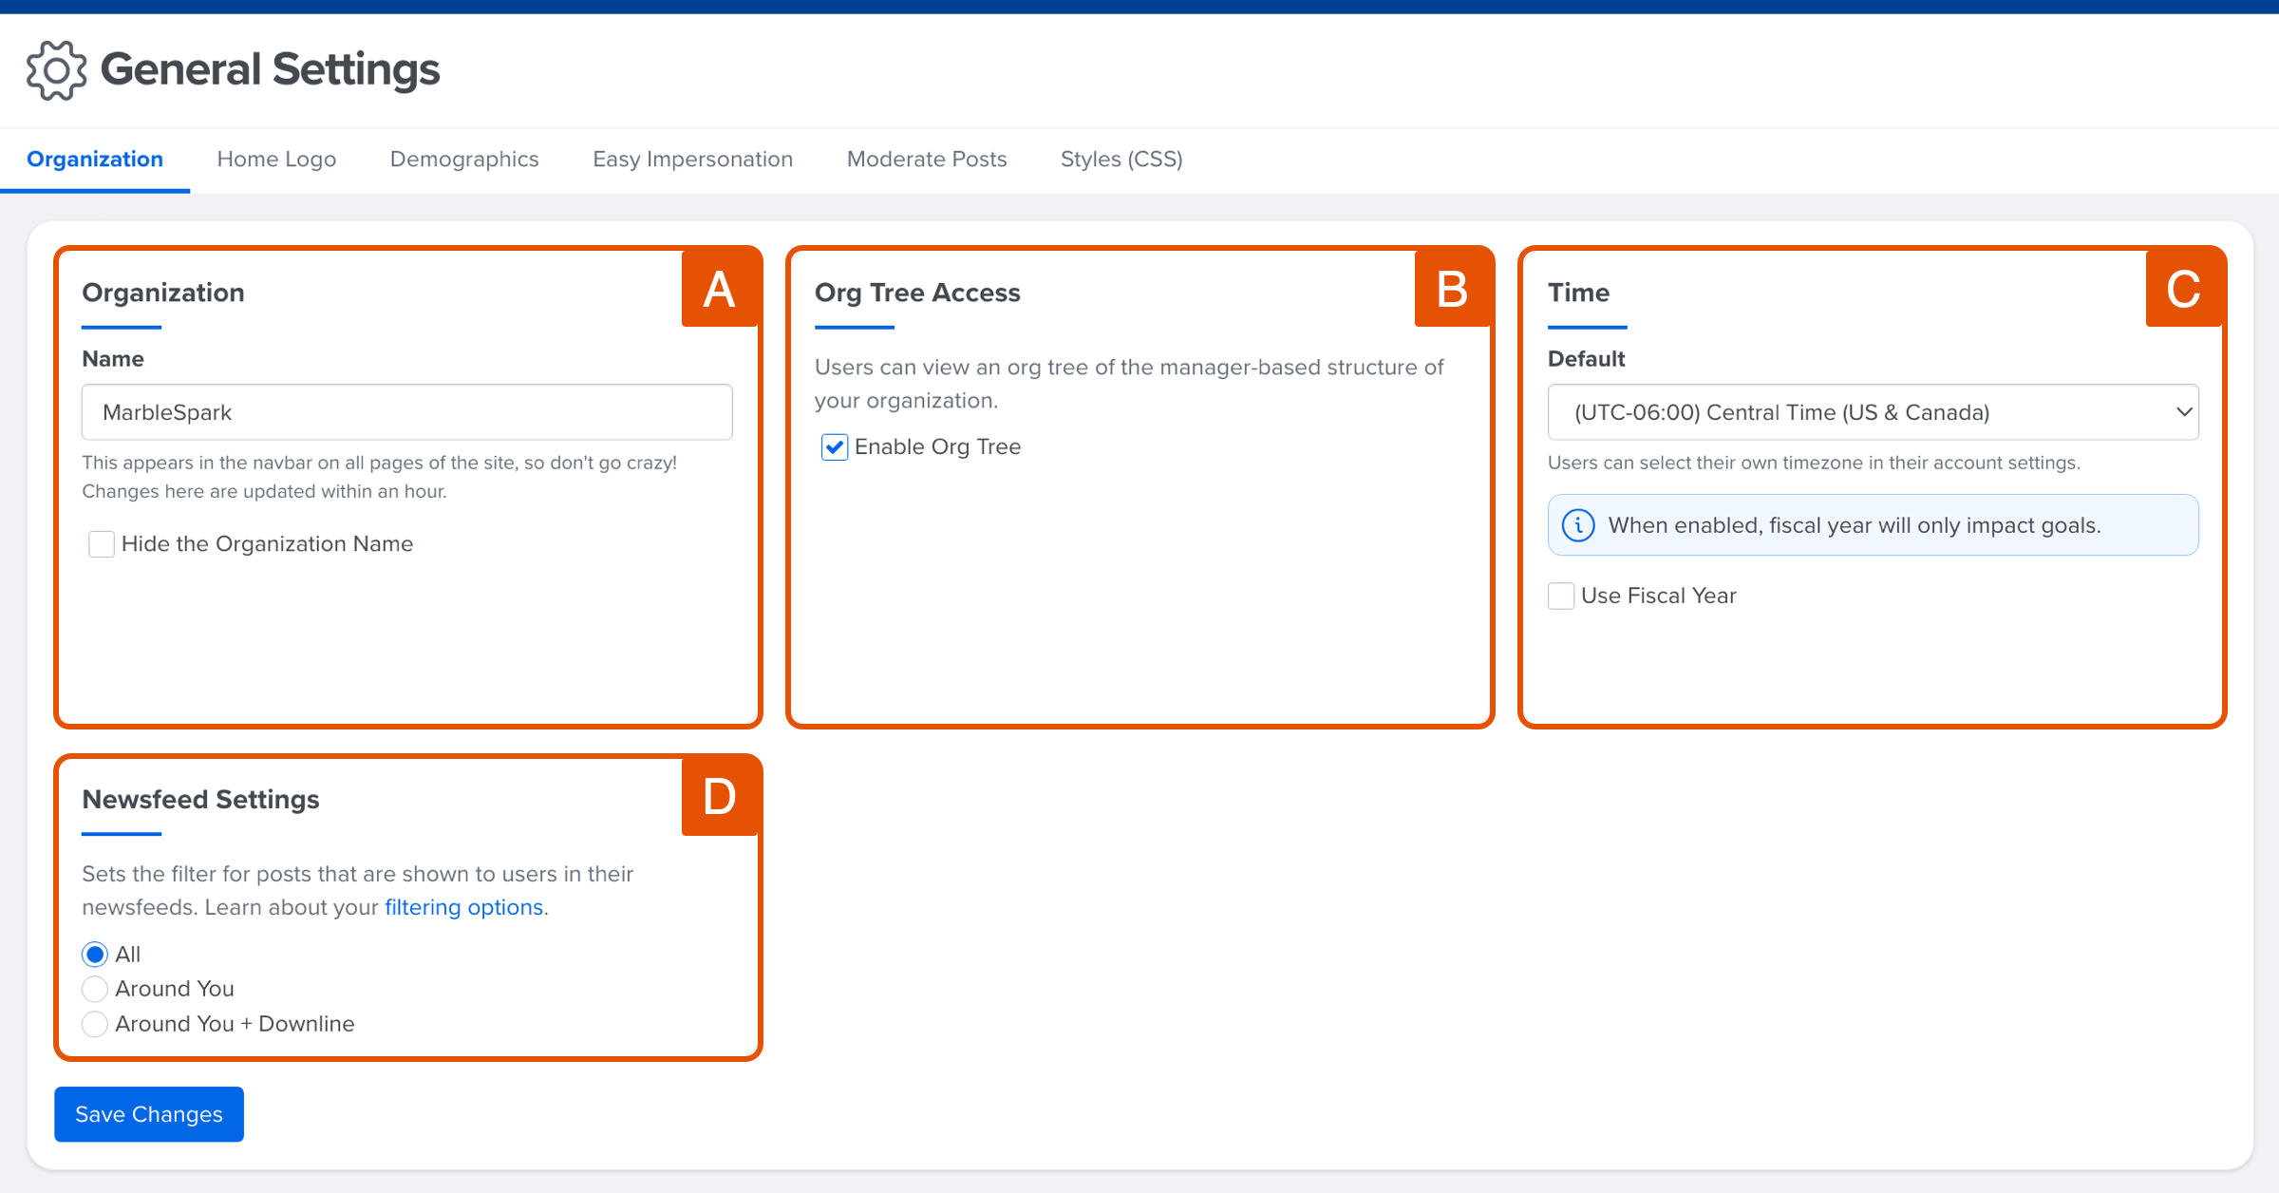Open the Styles (CSS) tab
The image size is (2279, 1193).
tap(1121, 160)
